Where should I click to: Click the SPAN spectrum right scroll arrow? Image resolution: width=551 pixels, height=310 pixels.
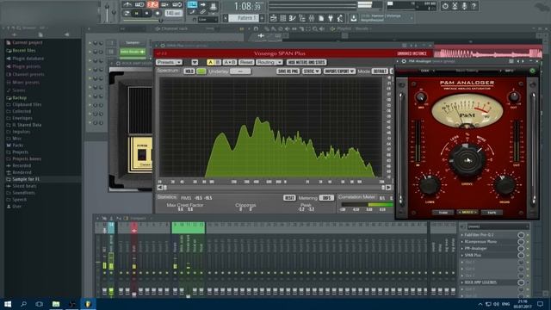(388, 188)
